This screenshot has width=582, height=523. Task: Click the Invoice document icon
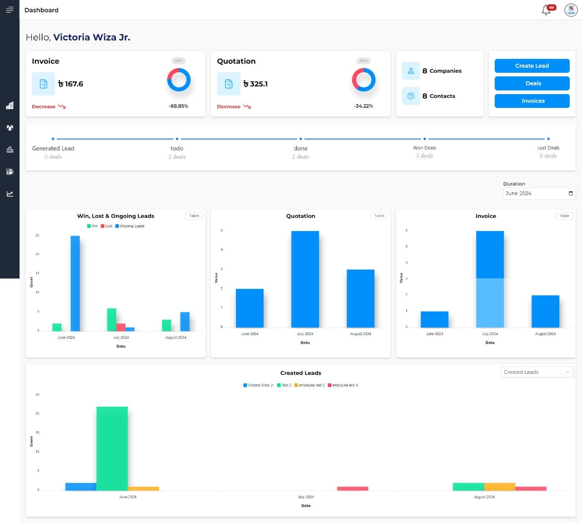click(44, 84)
